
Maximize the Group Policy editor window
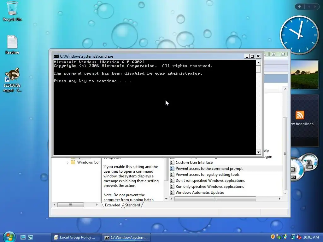[x=273, y=54]
